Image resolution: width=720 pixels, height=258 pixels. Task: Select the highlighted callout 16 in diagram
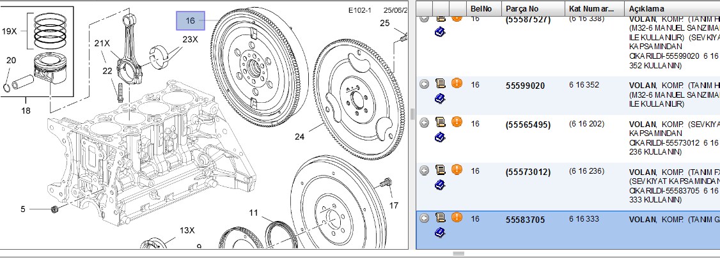[x=191, y=20]
